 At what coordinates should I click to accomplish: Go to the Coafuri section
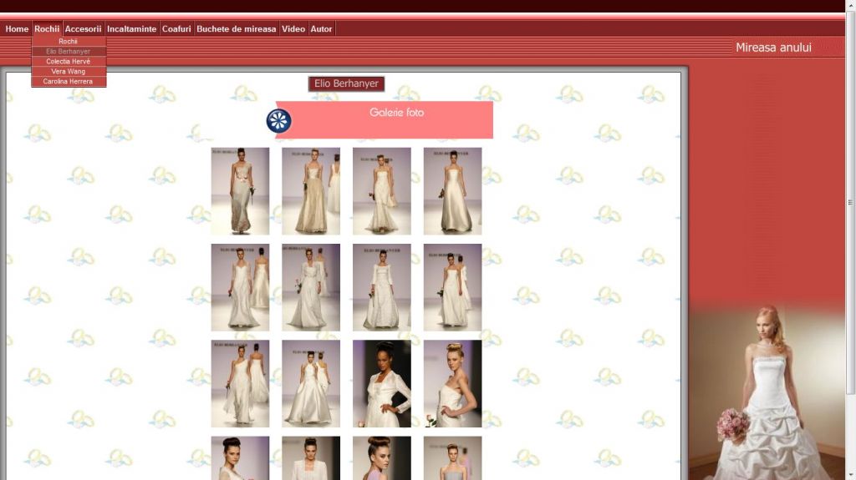click(176, 29)
